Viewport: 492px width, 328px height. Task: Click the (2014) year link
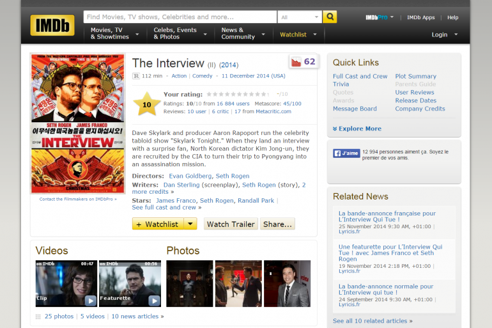tap(229, 65)
